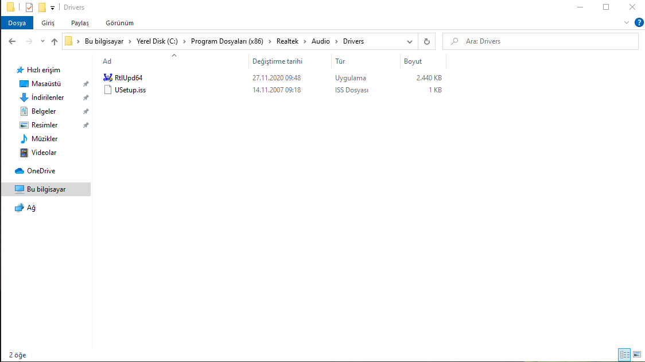The image size is (645, 362).
Task: Click the search magnifier icon
Action: [454, 41]
